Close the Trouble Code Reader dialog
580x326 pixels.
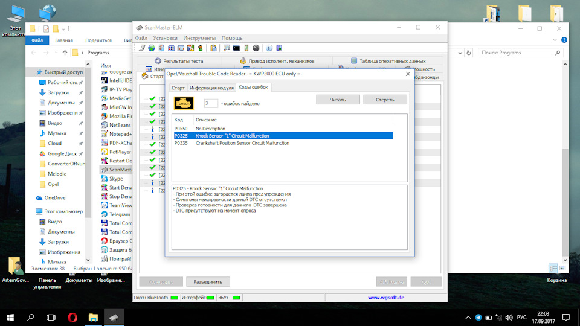click(408, 74)
